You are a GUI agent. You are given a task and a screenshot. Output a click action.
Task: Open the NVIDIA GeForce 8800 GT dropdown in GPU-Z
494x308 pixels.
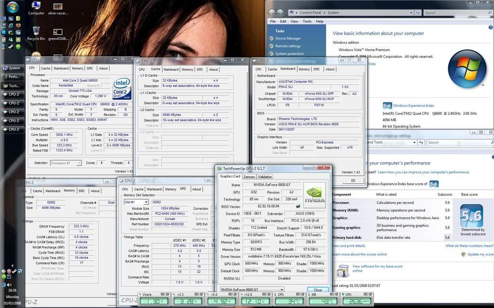252,289
